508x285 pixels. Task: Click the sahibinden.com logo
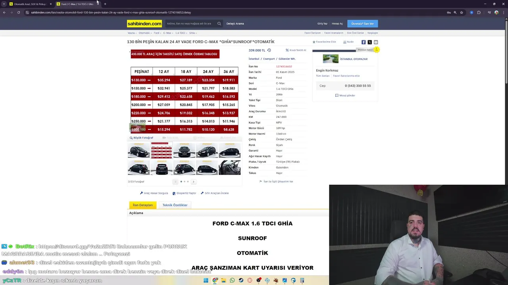pos(144,23)
